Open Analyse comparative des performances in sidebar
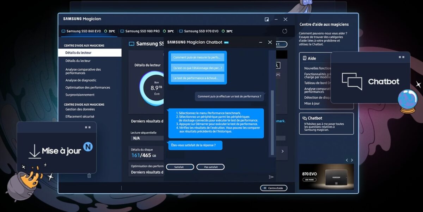423x212 pixels. point(83,71)
